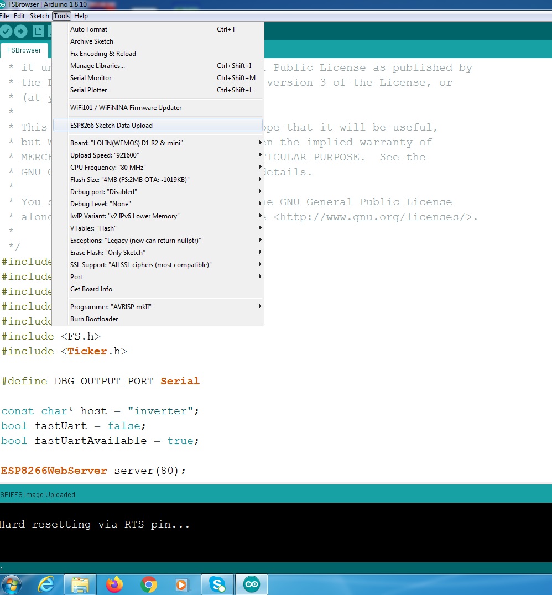Viewport: 552px width, 595px height.
Task: Open the Sketch menu in menu bar
Action: (x=39, y=16)
